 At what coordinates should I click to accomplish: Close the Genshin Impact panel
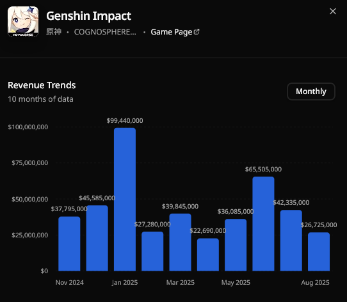pyautogui.click(x=333, y=12)
